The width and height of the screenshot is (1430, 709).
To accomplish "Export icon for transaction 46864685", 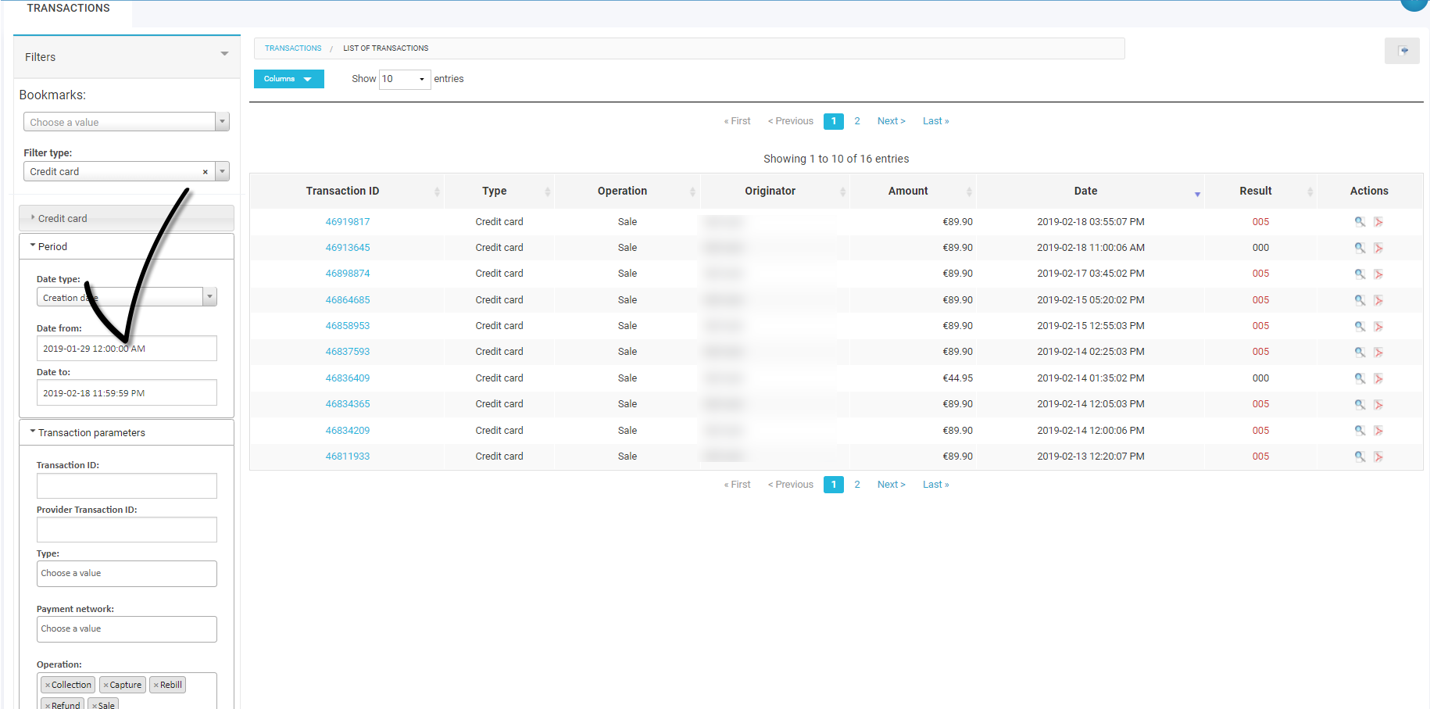I will (x=1378, y=300).
